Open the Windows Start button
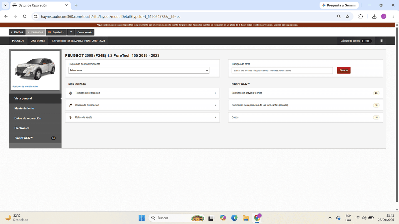Screen dimensions: 399x224 pyautogui.click(x=142, y=218)
